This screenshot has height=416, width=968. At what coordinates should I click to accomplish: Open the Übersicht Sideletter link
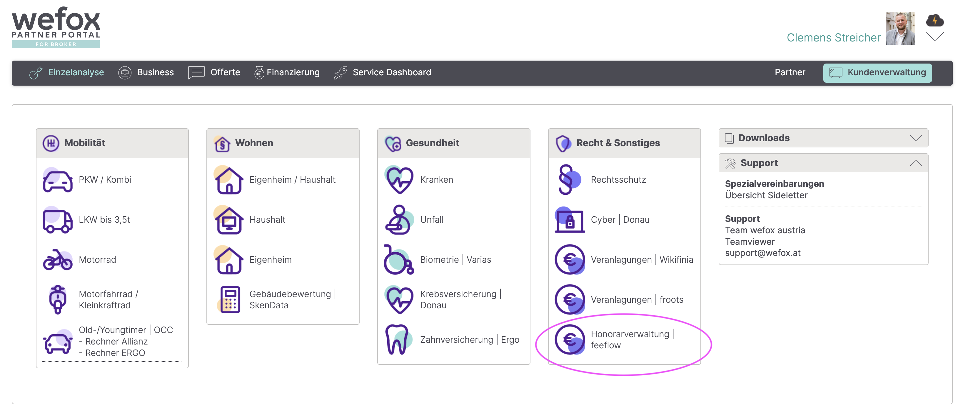[x=766, y=196]
